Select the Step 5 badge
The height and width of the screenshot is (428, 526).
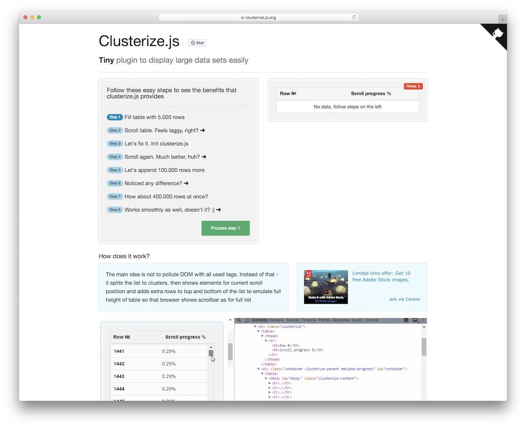click(x=115, y=170)
